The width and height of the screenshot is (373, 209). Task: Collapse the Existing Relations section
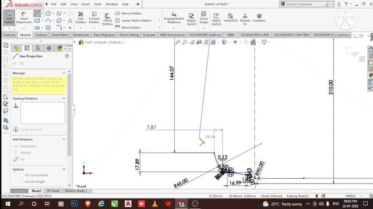(64, 98)
